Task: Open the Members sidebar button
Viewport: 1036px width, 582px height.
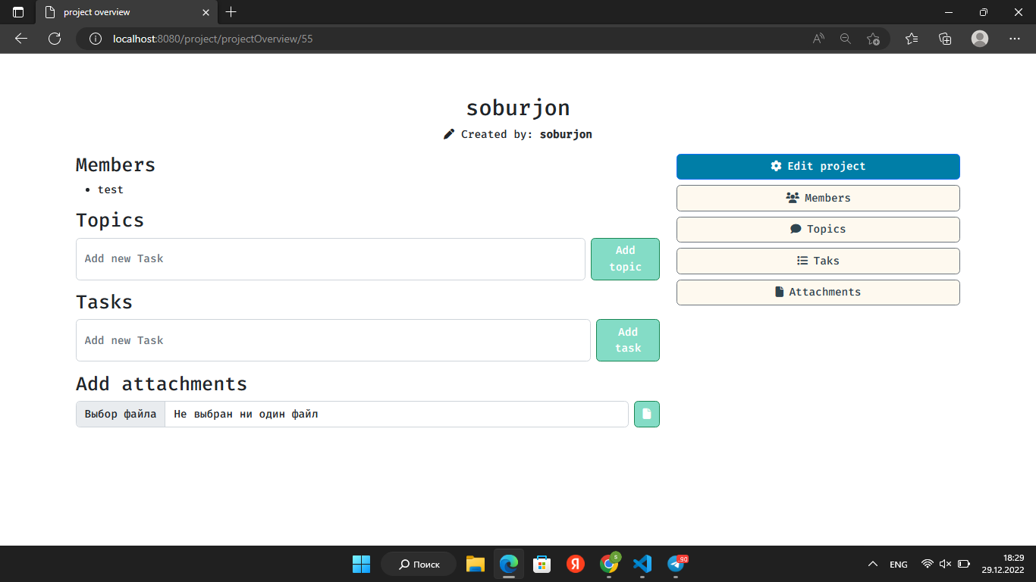Action: 818,198
